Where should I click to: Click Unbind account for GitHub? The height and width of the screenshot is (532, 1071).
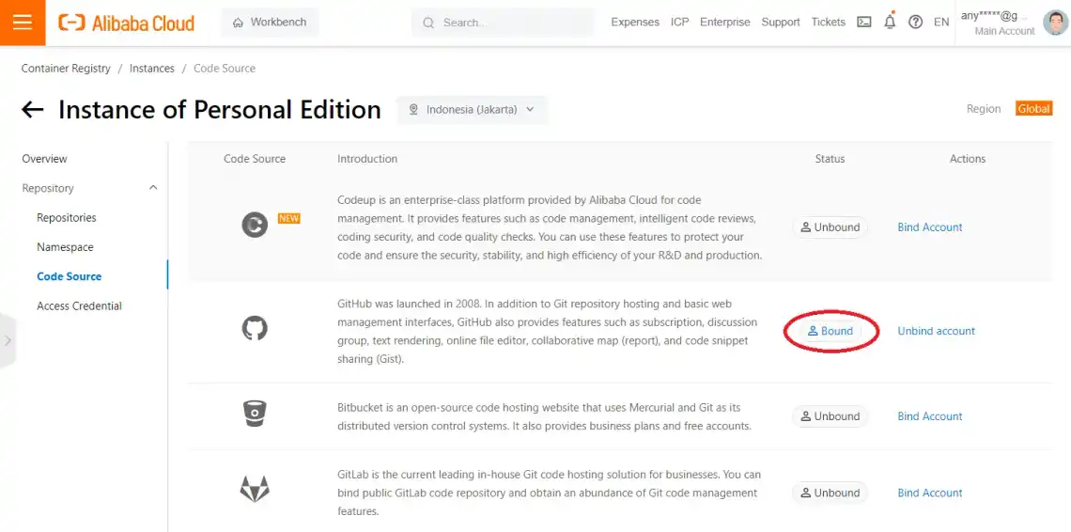[x=937, y=331]
